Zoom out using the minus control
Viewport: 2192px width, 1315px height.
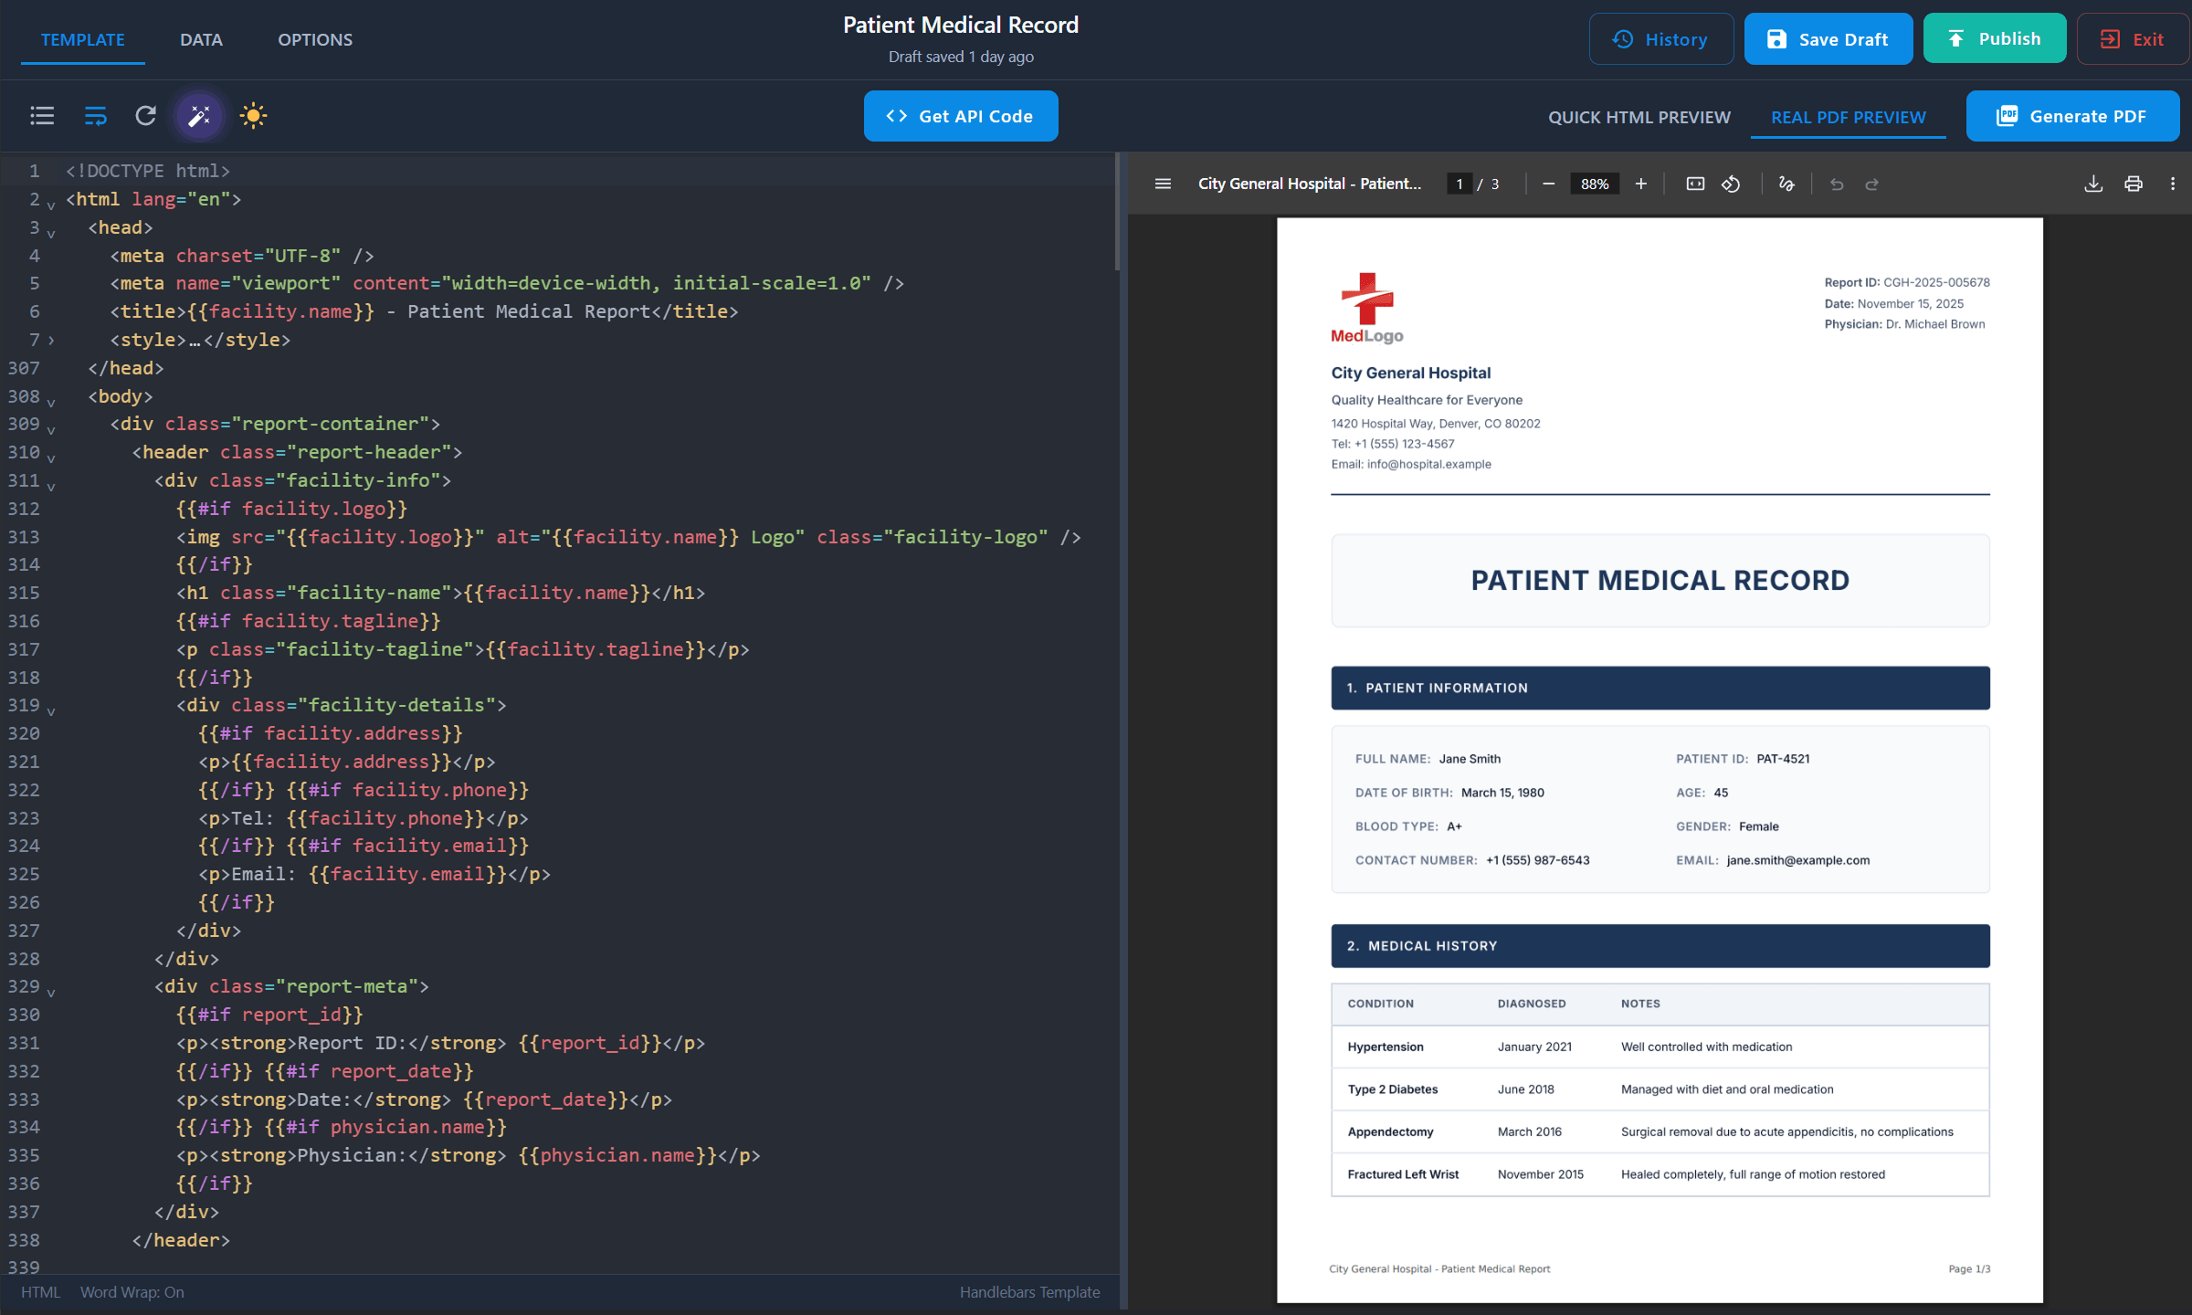tap(1549, 184)
